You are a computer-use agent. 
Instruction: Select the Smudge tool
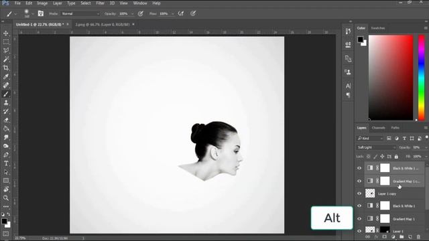tap(6, 137)
